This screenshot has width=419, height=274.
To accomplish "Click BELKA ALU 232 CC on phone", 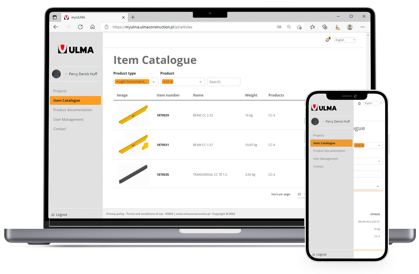I will pyautogui.click(x=369, y=222).
